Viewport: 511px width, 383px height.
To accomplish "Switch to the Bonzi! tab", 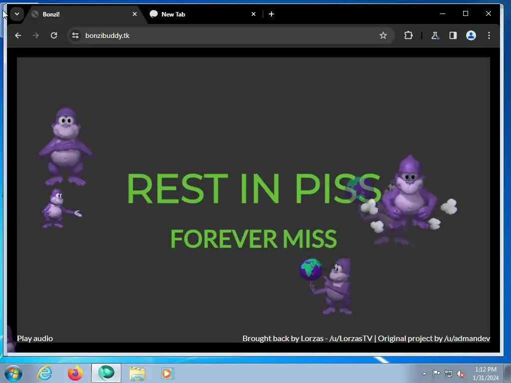I will pos(84,14).
